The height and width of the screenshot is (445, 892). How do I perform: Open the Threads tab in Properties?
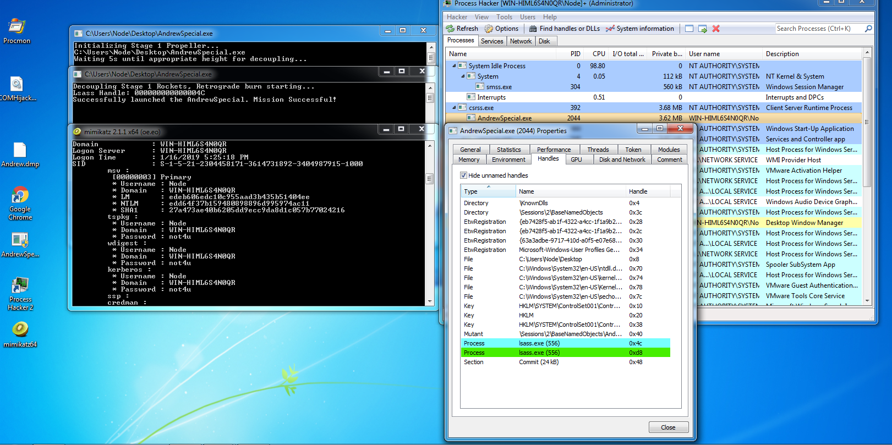(x=598, y=150)
